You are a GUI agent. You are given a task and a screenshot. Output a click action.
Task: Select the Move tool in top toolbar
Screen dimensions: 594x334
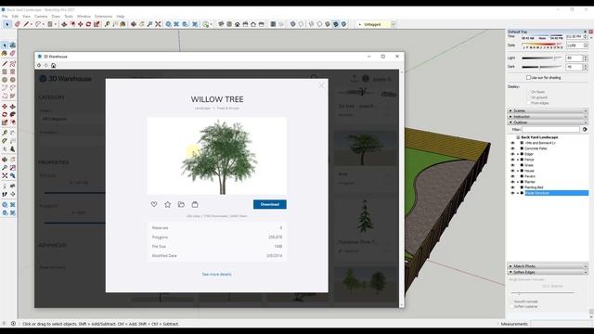81,24
